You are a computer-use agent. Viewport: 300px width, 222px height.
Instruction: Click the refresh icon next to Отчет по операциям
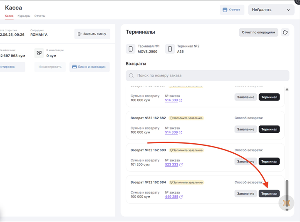tap(285, 32)
